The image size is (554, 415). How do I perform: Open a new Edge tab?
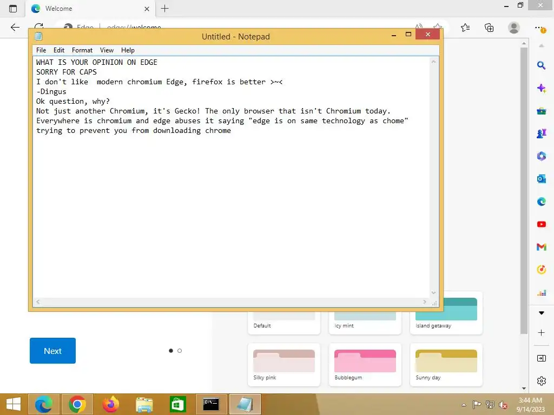point(164,9)
